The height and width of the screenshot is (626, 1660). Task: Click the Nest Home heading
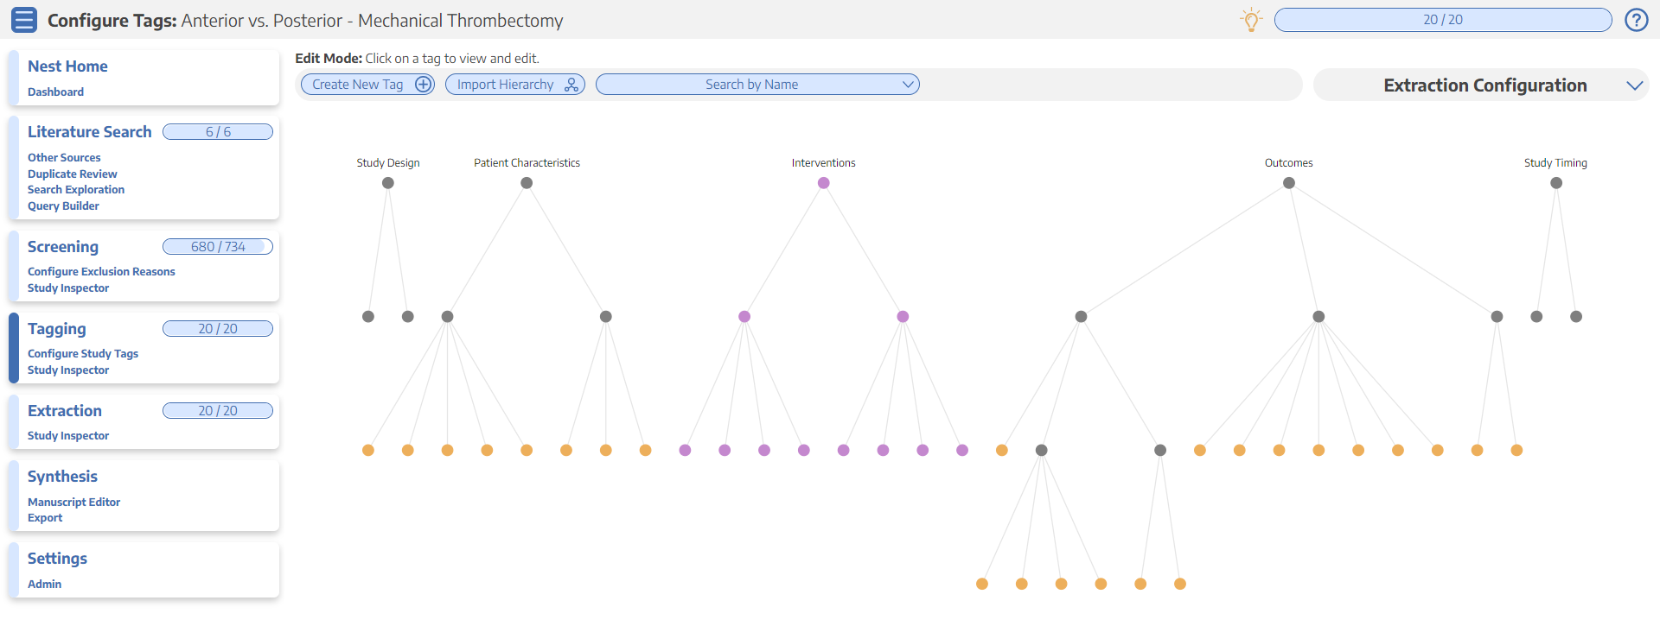click(67, 66)
